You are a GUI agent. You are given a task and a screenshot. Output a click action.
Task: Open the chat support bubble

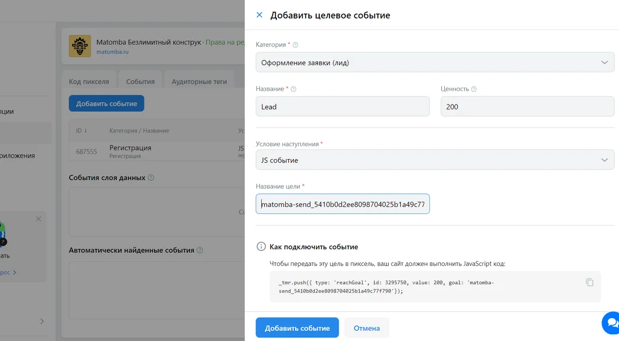(611, 323)
